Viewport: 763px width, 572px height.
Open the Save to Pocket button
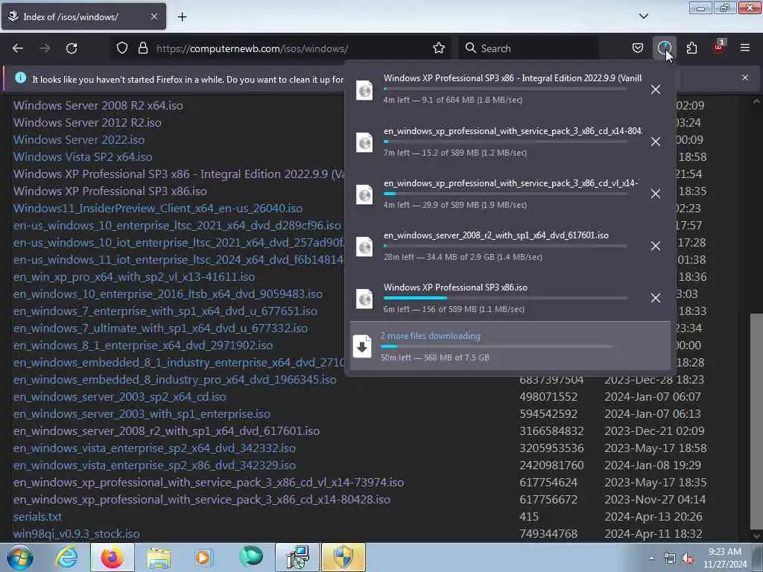[x=638, y=48]
